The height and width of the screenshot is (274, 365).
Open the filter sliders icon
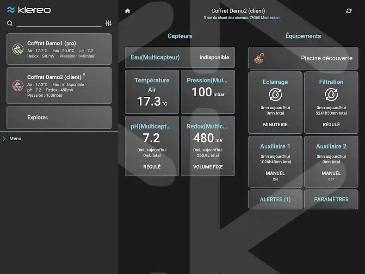click(x=108, y=23)
